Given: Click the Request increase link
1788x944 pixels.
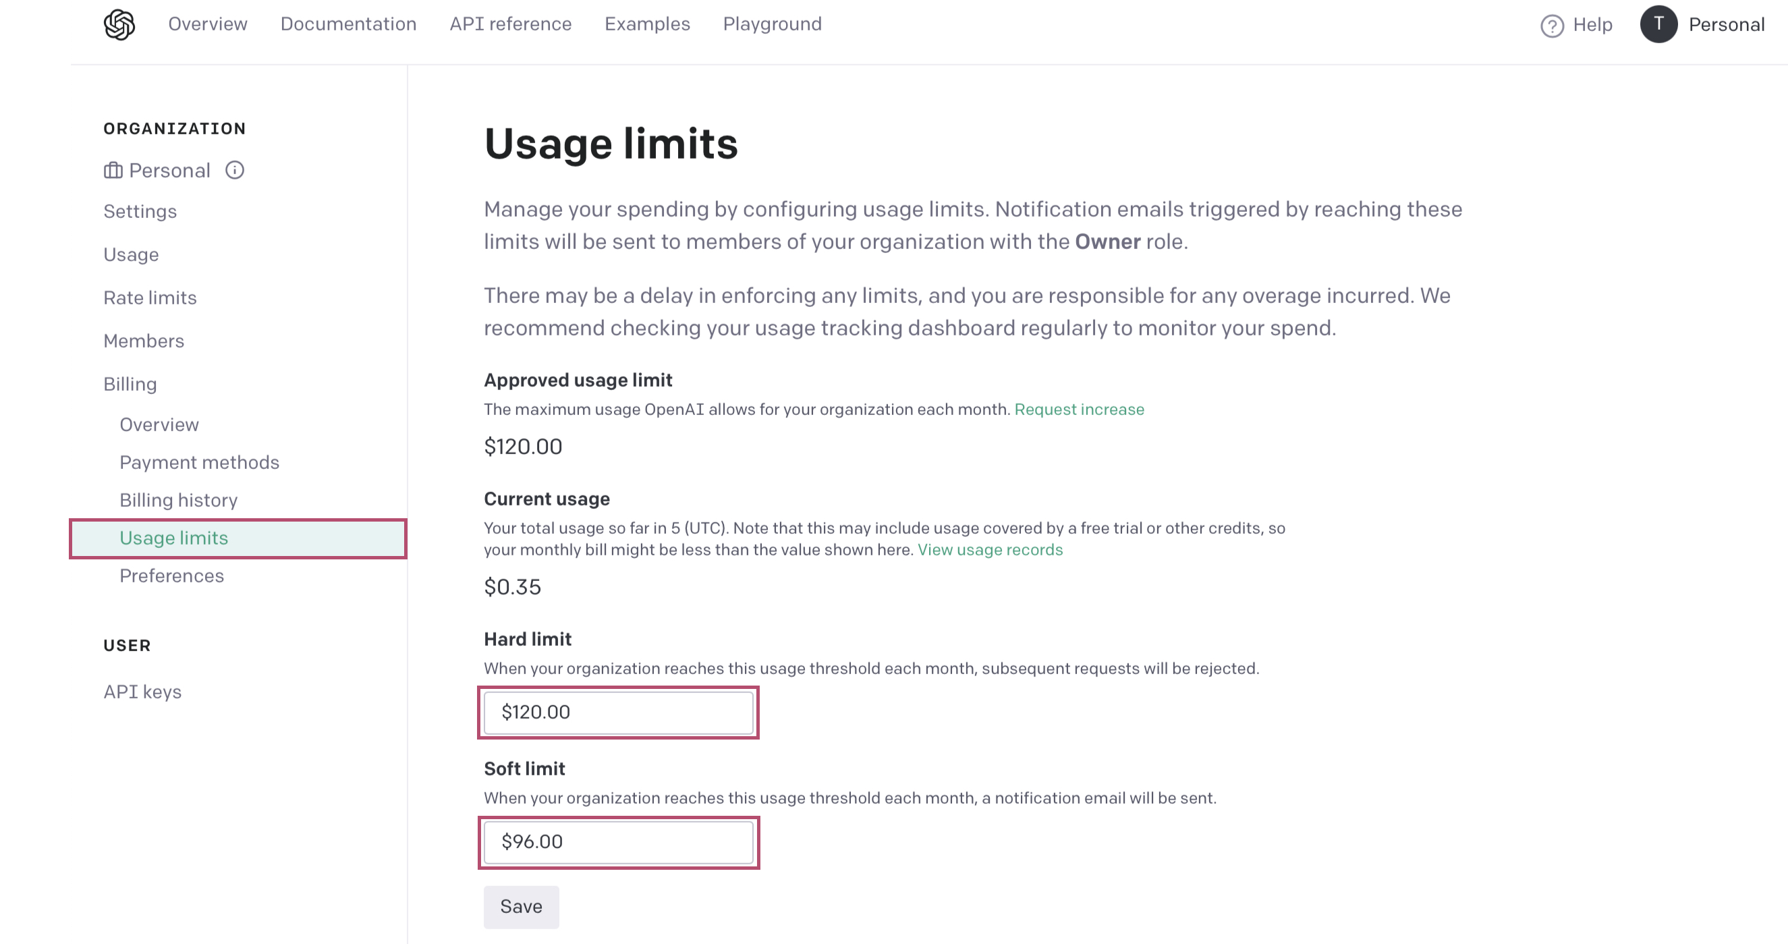Looking at the screenshot, I should pyautogui.click(x=1079, y=410).
